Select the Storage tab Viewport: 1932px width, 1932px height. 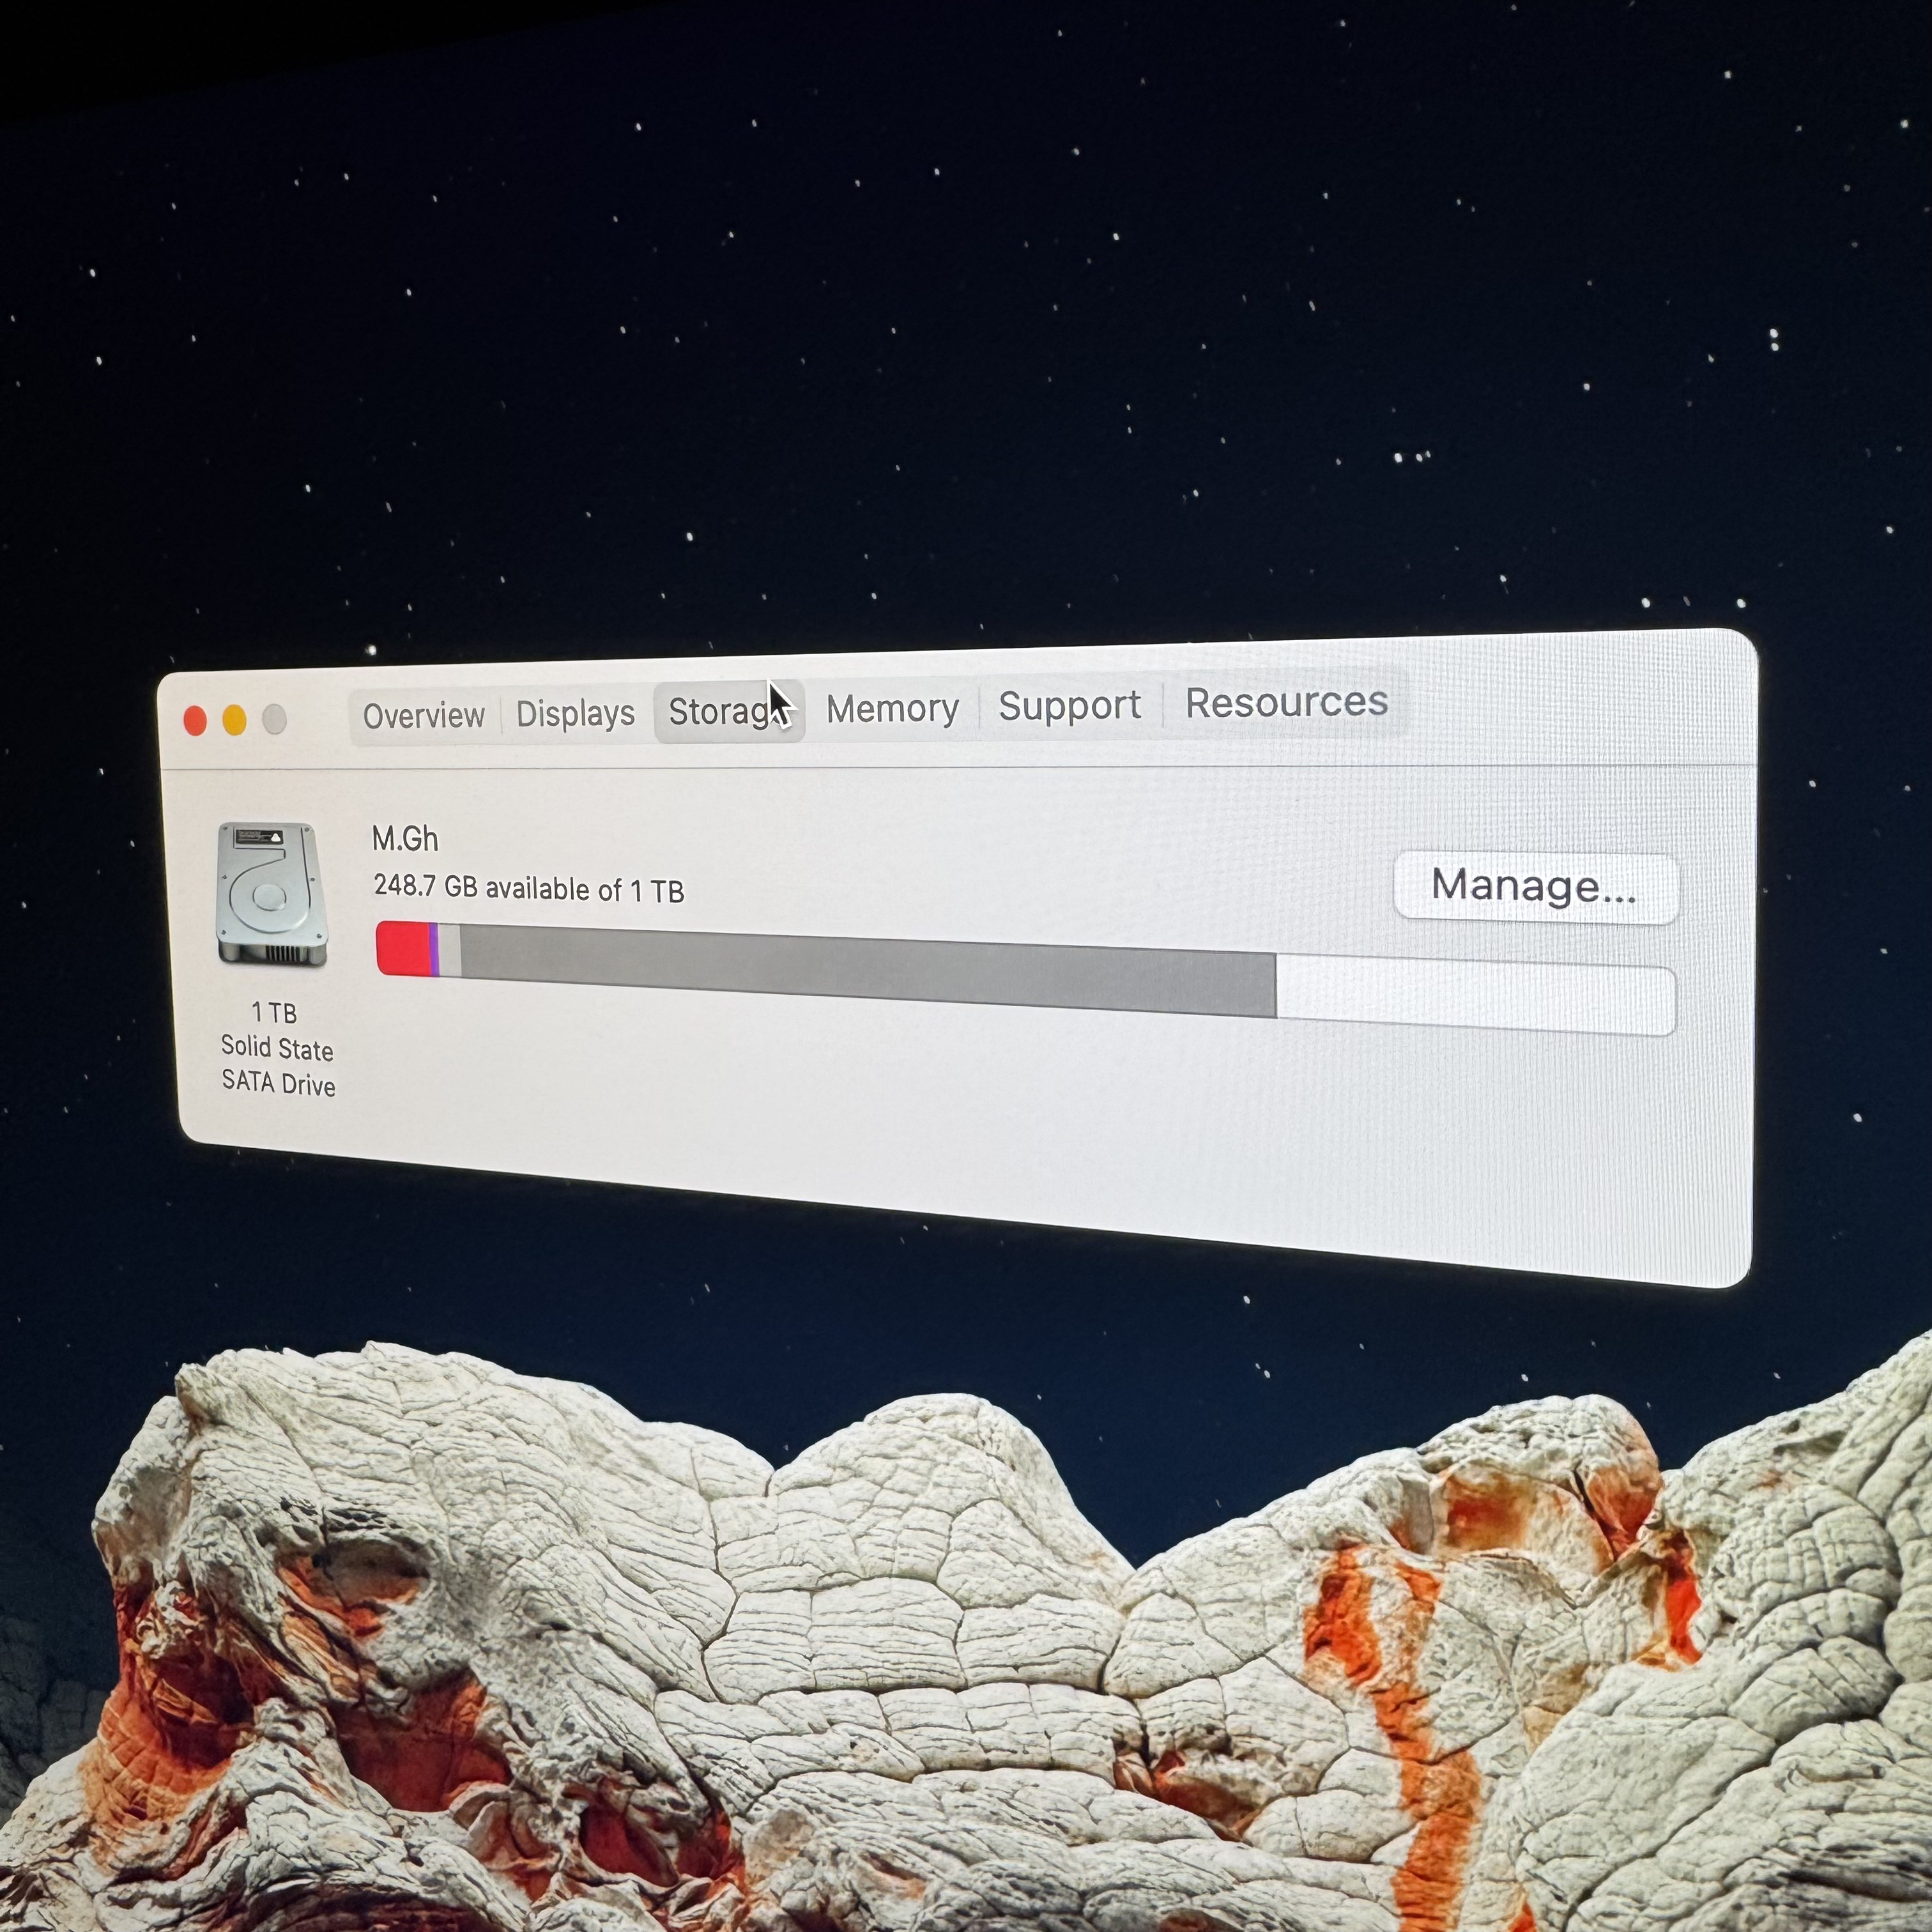coord(729,711)
